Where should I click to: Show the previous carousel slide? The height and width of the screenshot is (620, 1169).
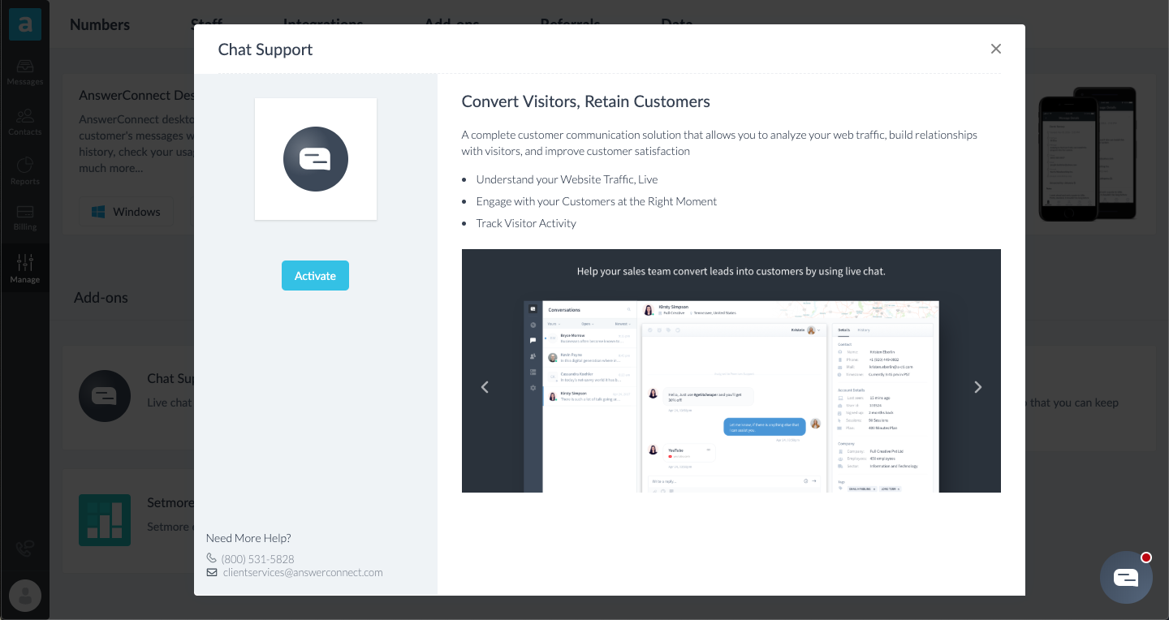(485, 387)
